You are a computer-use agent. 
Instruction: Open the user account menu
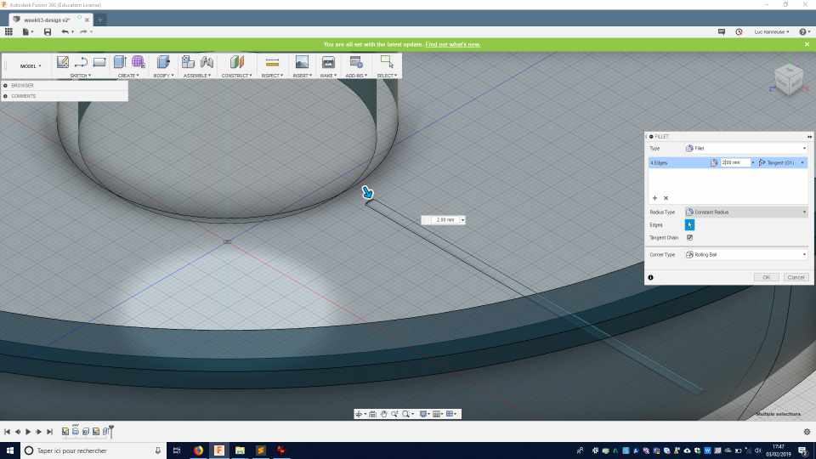[x=772, y=31]
